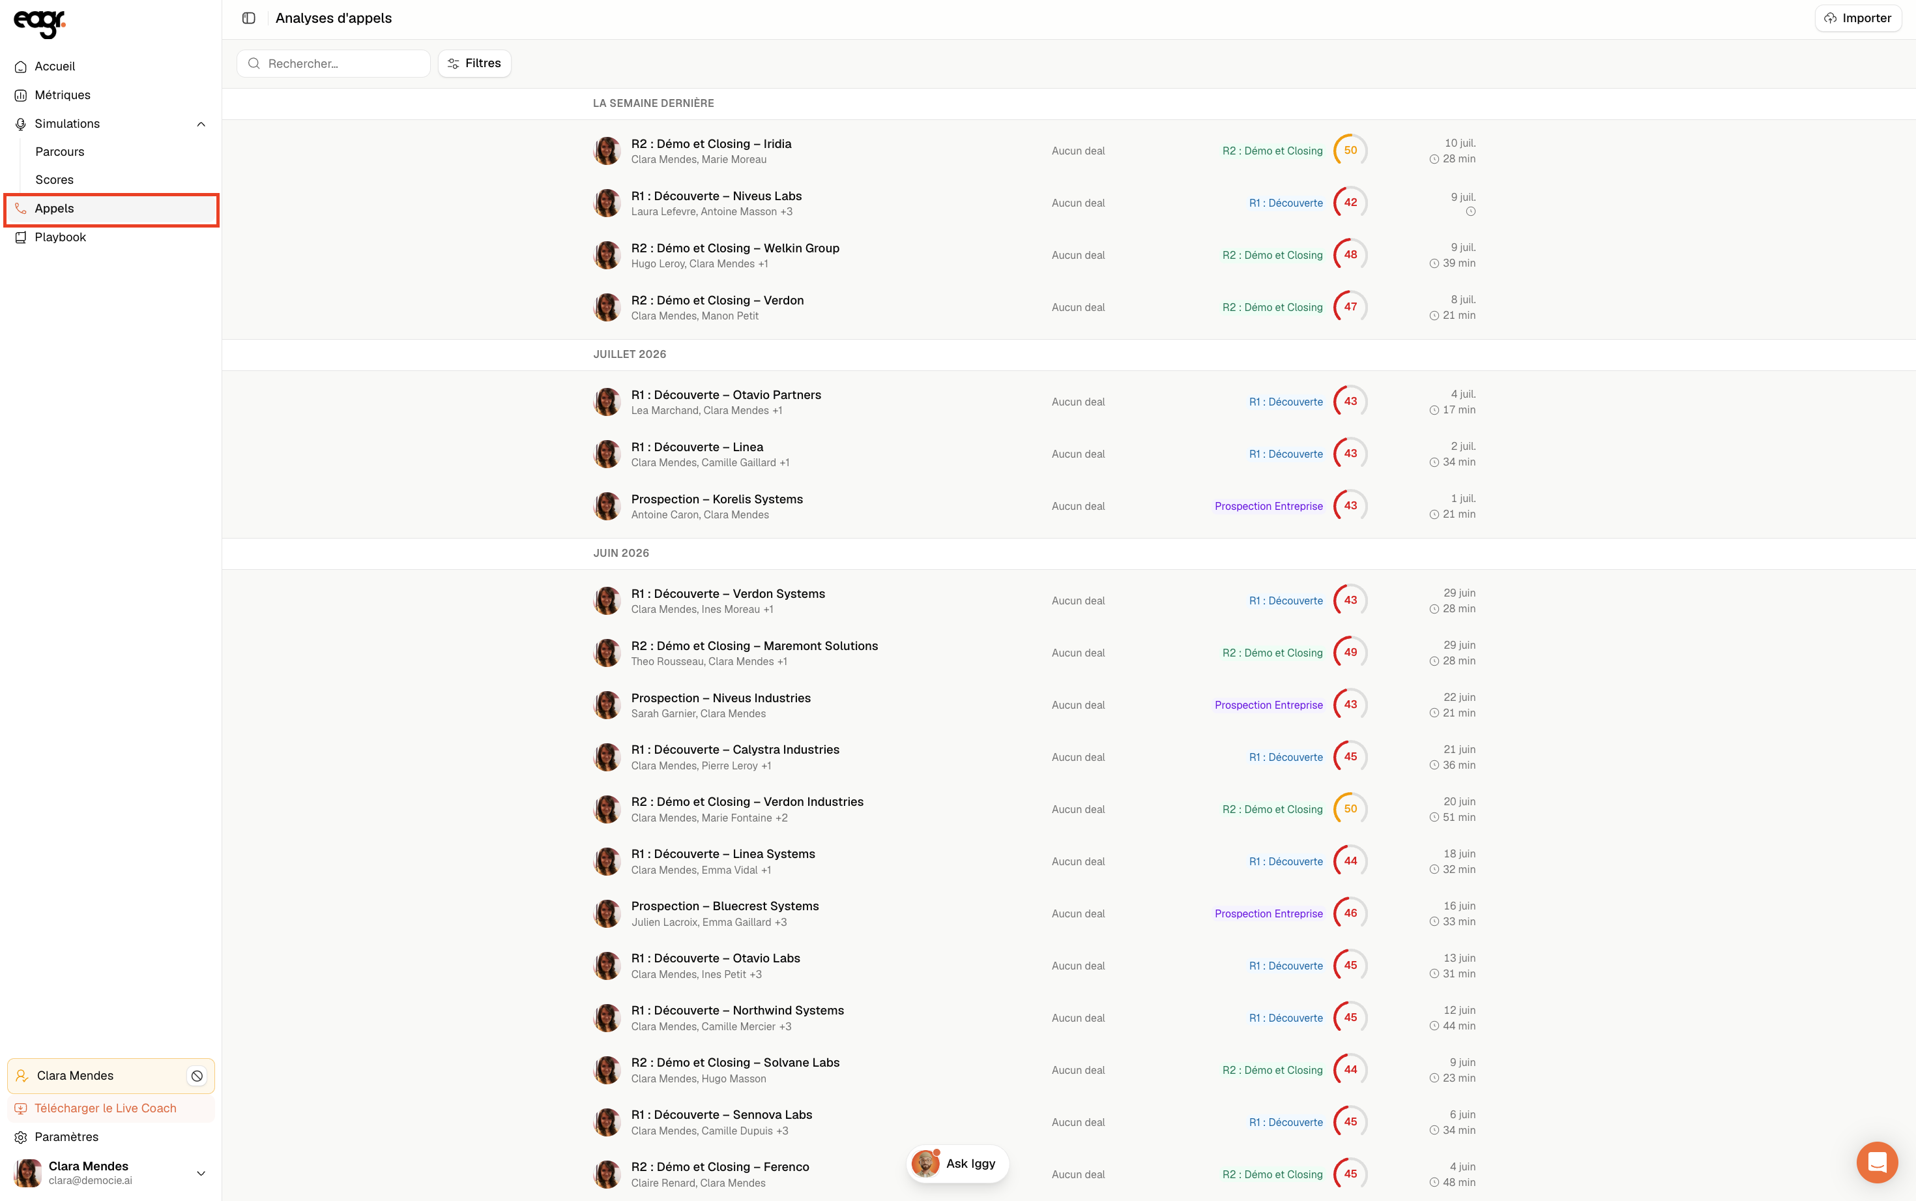Click the Rechercher search field
Viewport: 1916px width, 1201px height.
[334, 63]
